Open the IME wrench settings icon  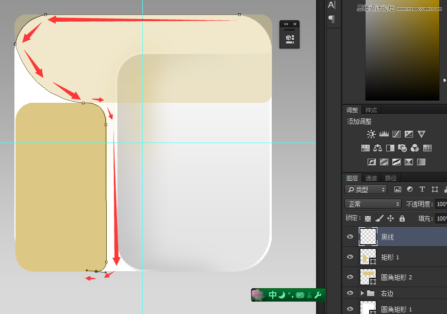(318, 295)
